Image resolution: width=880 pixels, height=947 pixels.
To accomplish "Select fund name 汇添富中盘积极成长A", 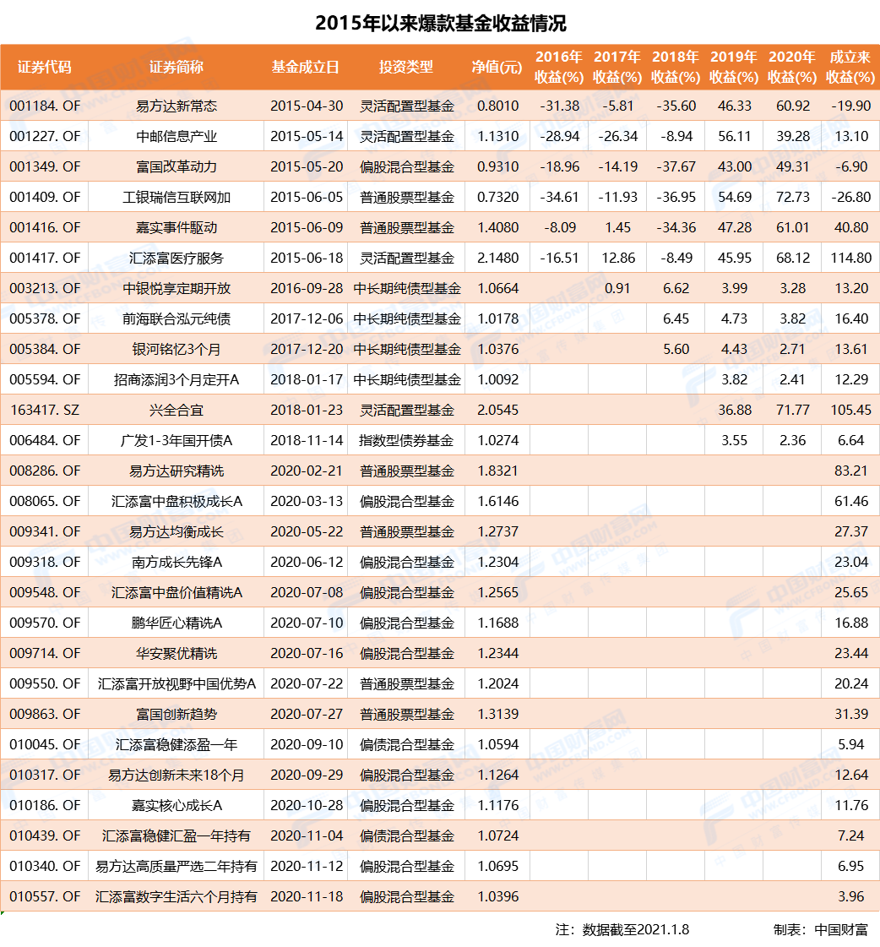I will tap(176, 501).
